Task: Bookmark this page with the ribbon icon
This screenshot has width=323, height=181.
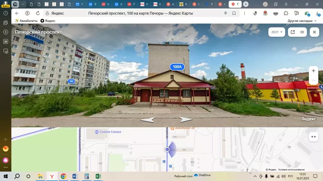Action: (x=234, y=13)
